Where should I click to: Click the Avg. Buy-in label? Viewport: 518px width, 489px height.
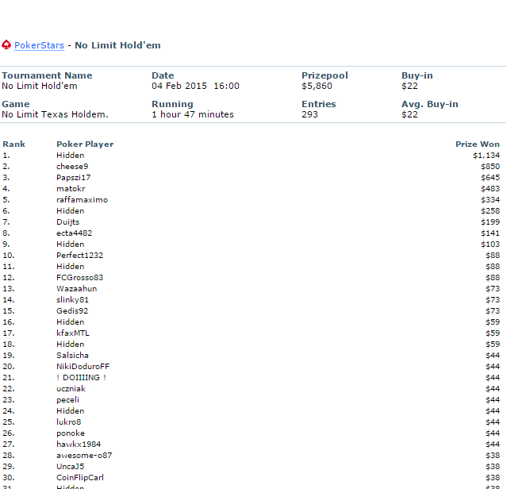(430, 104)
